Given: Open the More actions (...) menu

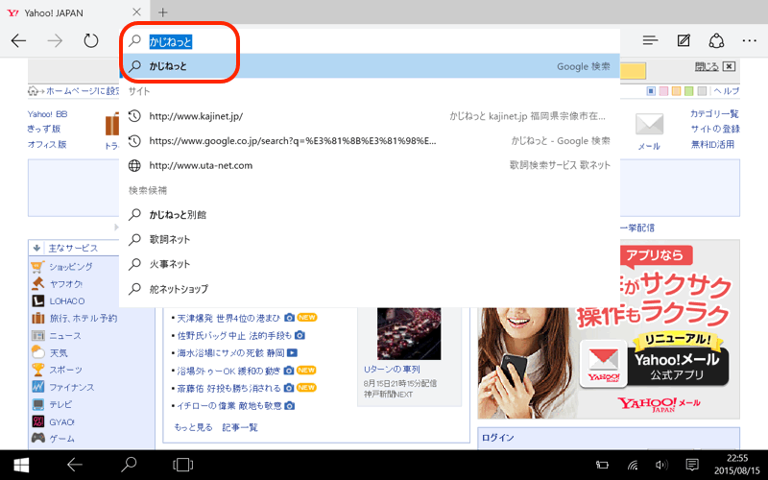Looking at the screenshot, I should (749, 40).
